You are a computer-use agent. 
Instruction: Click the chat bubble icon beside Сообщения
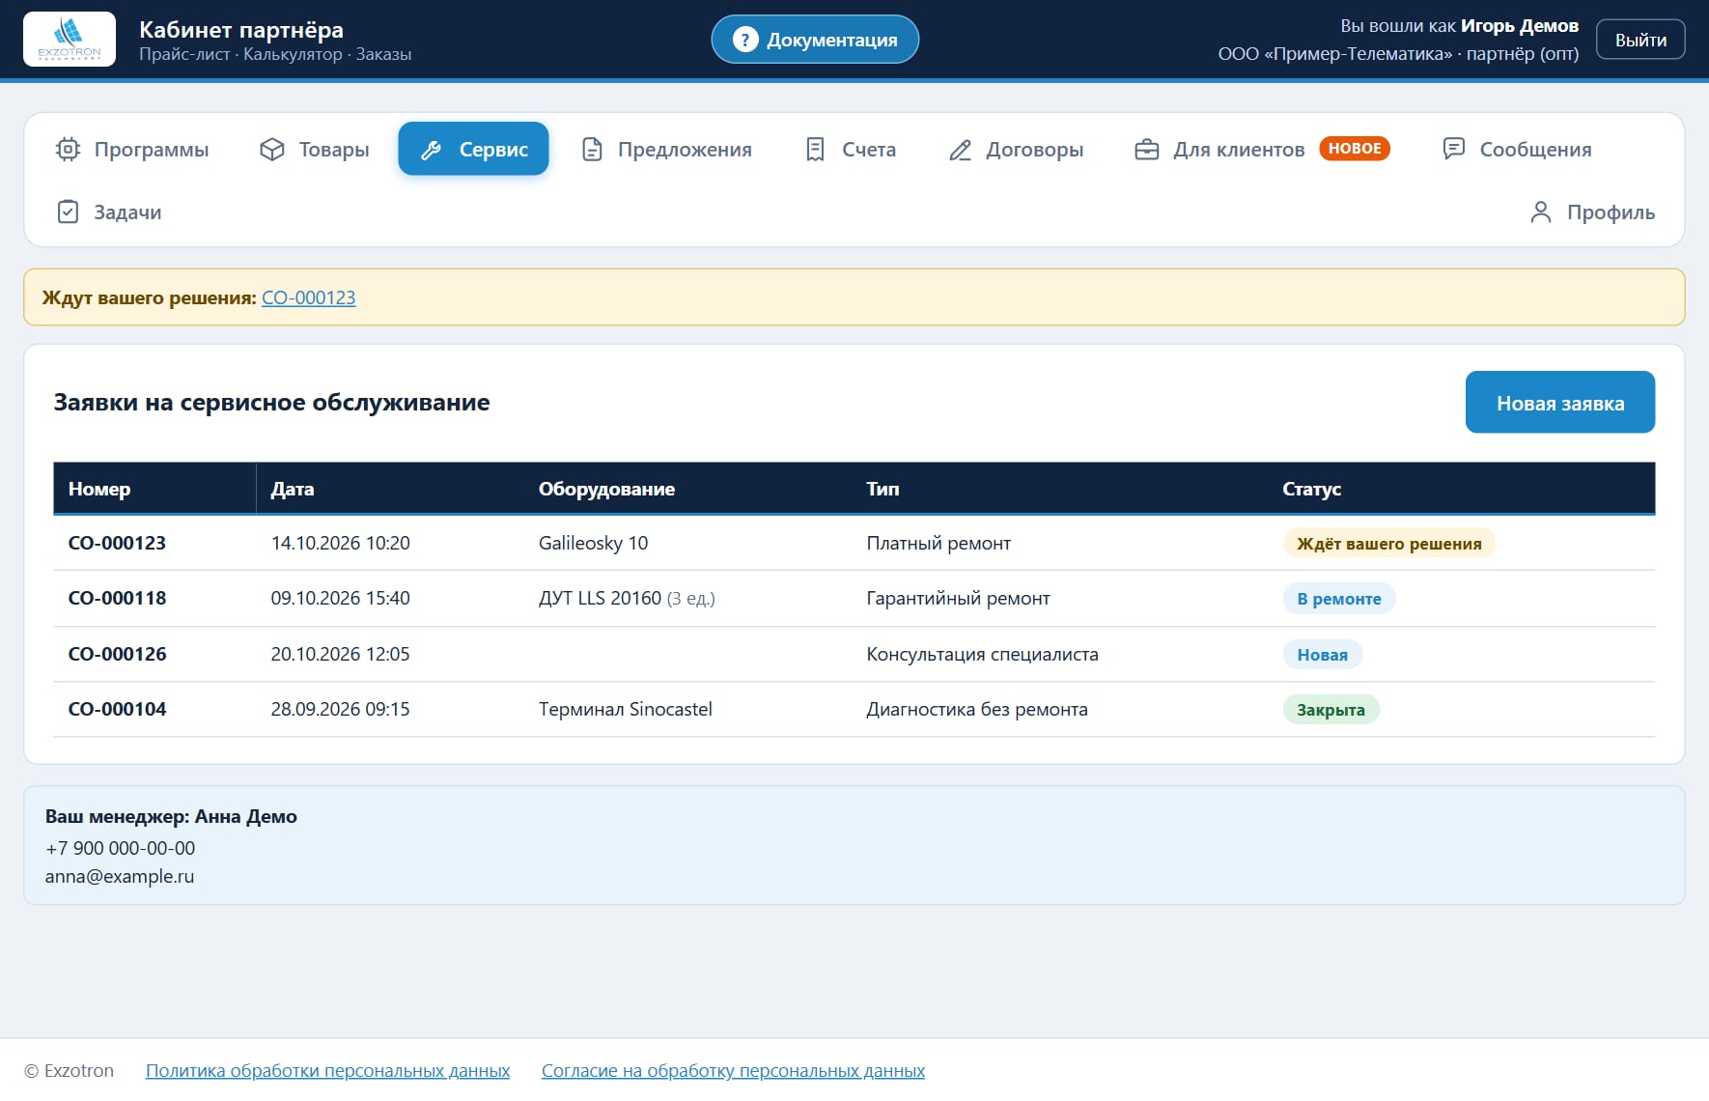[1453, 149]
